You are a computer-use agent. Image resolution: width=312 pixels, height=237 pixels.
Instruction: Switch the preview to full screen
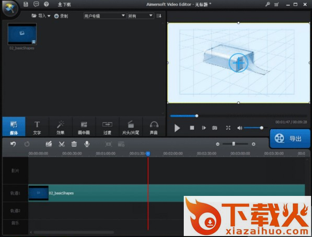click(228, 128)
